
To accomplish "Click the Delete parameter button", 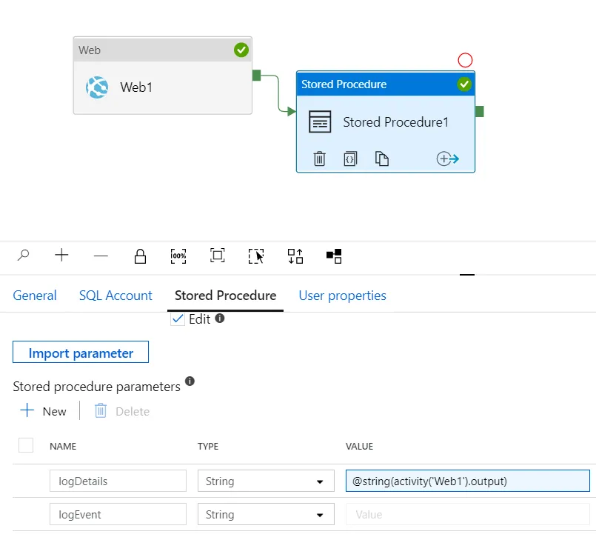I will (121, 411).
